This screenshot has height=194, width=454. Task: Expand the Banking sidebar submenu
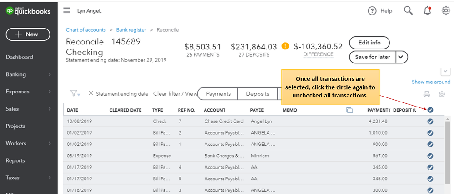50,74
